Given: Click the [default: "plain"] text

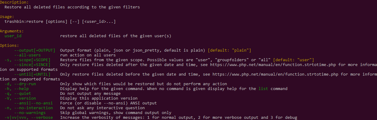Looking at the screenshot, I should (x=229, y=50).
